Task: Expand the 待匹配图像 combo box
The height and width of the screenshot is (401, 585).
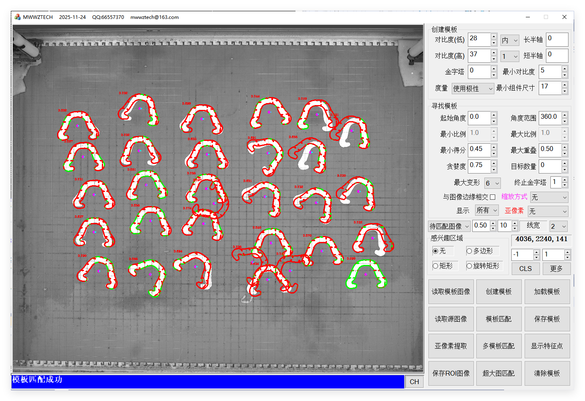Action: (x=449, y=226)
